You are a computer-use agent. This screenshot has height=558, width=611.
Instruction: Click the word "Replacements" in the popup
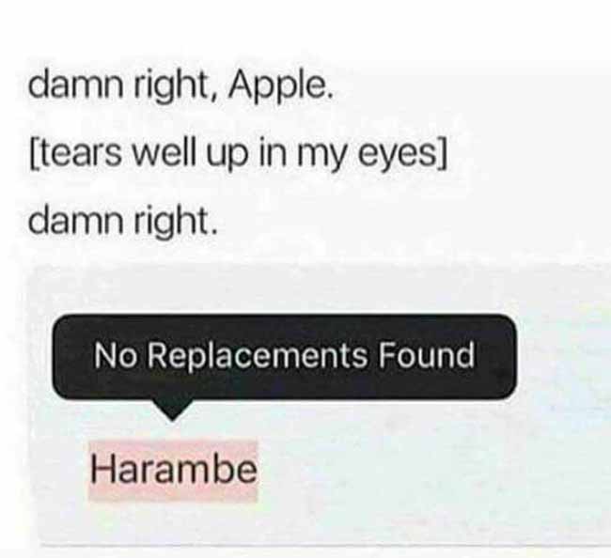click(x=258, y=355)
